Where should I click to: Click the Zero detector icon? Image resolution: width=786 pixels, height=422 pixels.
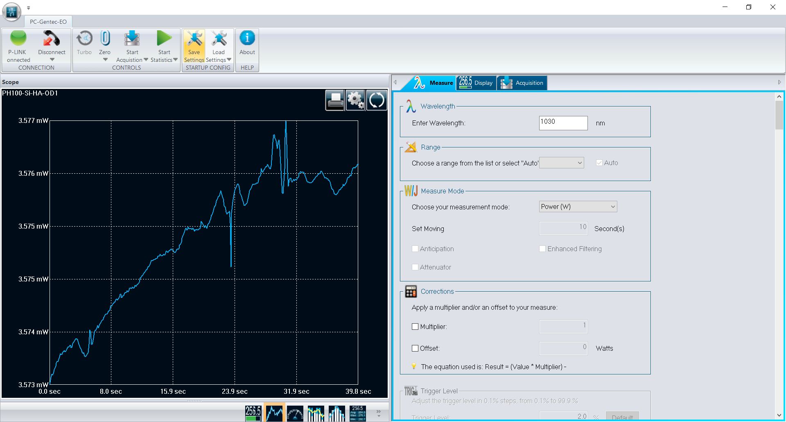point(105,39)
